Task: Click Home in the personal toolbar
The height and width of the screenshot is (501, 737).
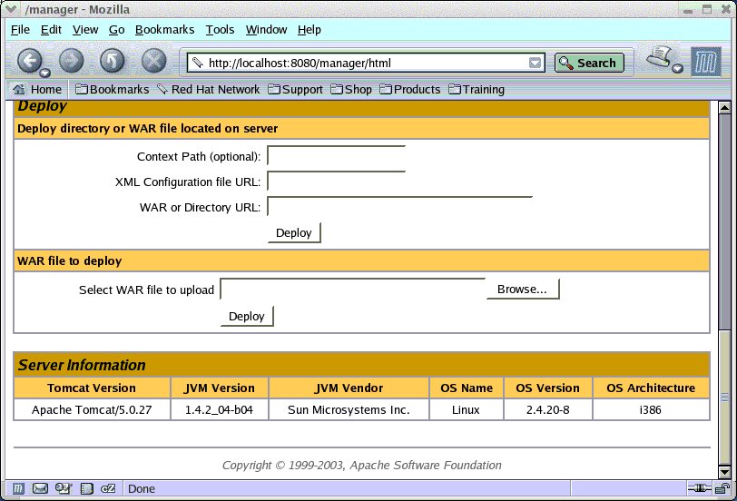Action: point(37,89)
